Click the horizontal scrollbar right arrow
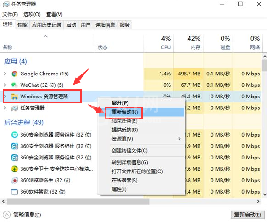 [x=258, y=201]
